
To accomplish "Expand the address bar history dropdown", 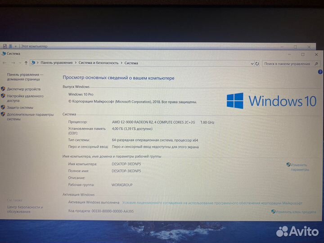I will (252, 63).
